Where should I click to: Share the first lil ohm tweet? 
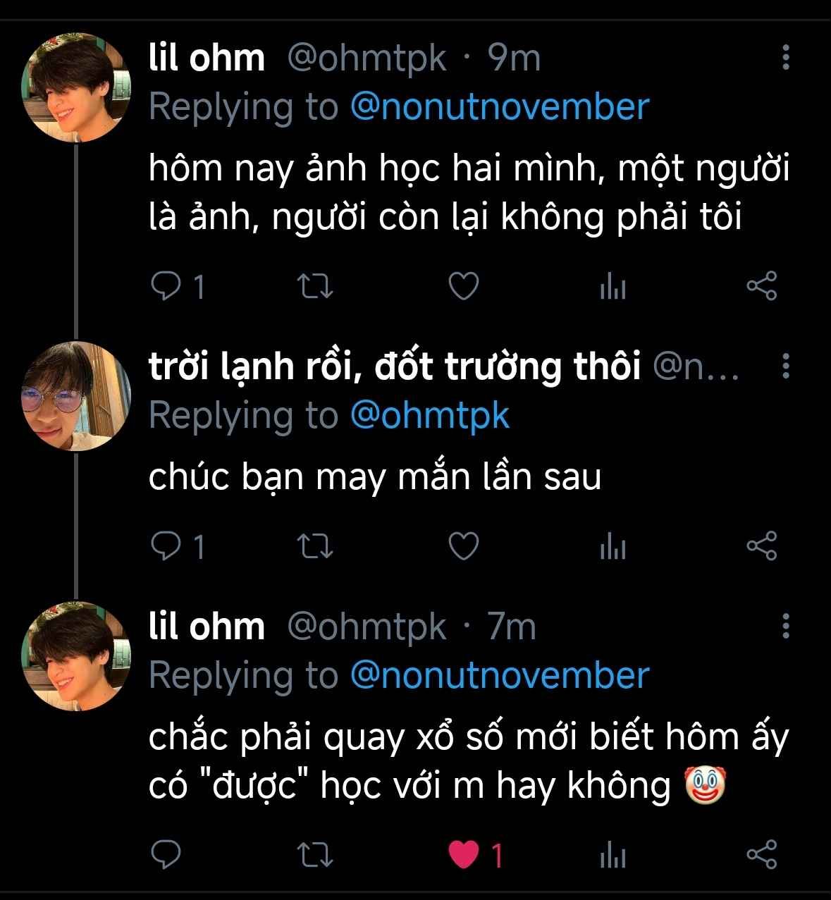(x=761, y=286)
